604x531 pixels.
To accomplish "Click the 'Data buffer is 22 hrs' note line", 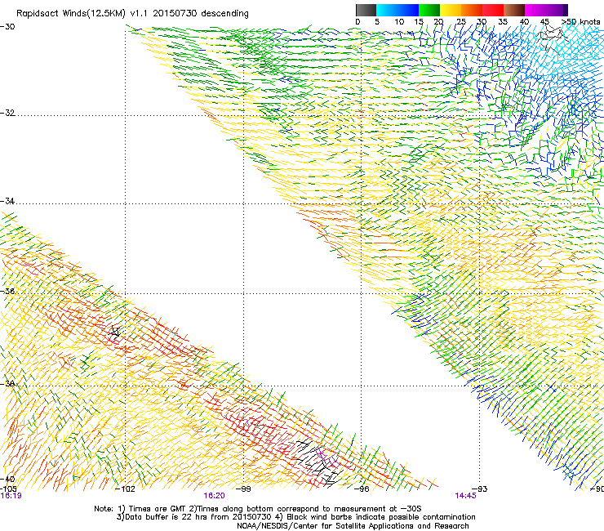I will (295, 517).
